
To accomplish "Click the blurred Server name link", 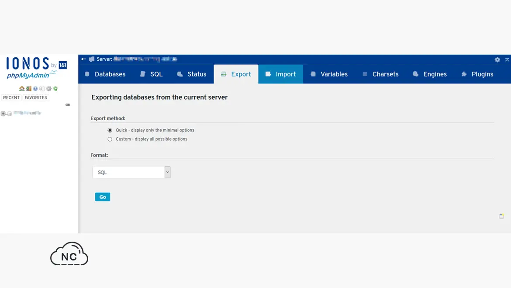I will click(145, 59).
